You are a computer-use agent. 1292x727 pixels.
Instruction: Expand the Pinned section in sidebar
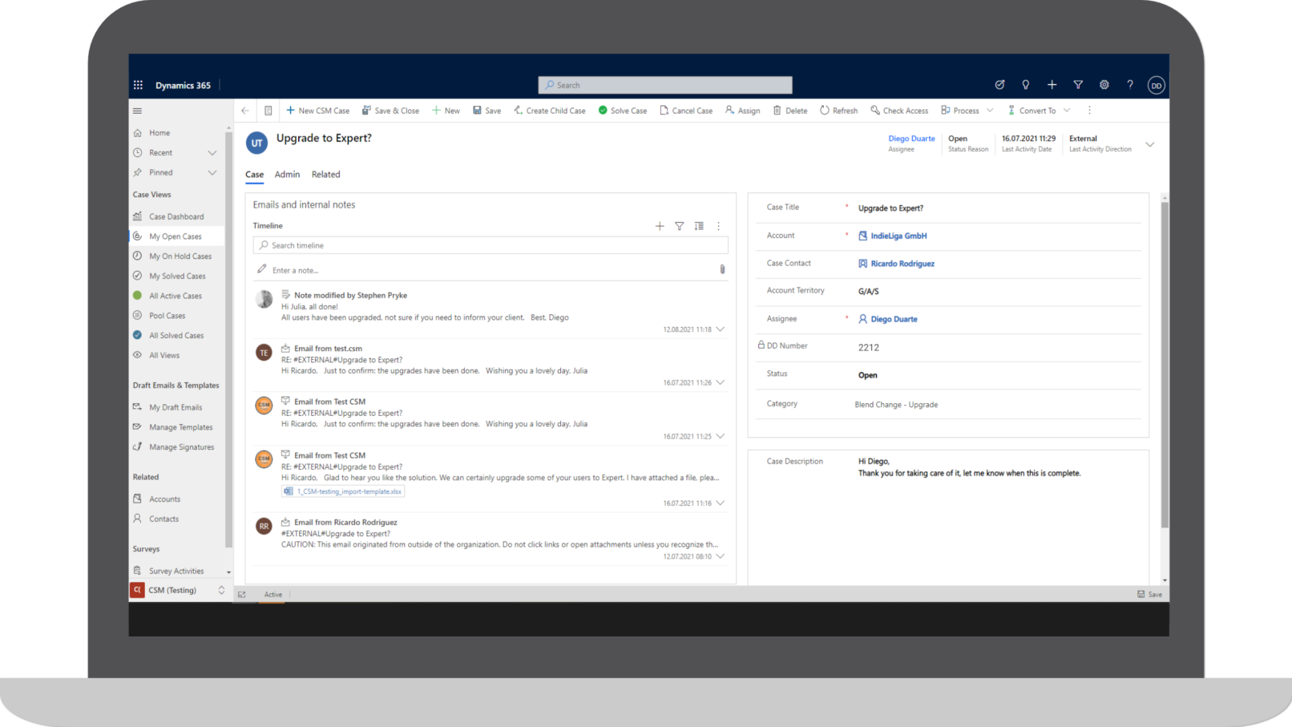click(x=212, y=172)
